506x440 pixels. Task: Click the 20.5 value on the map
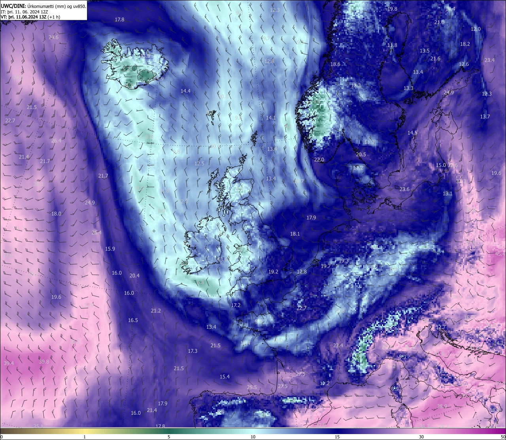[361, 154]
